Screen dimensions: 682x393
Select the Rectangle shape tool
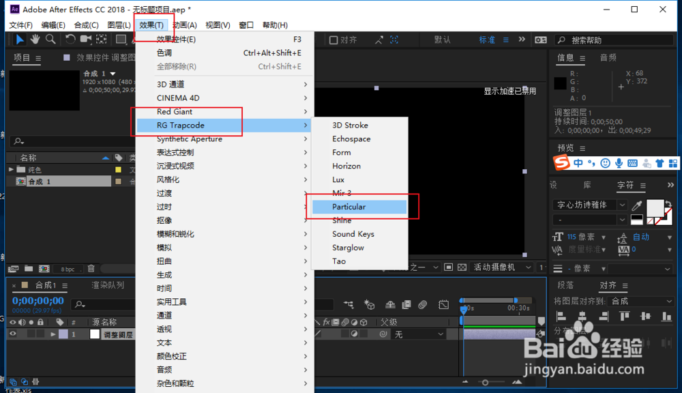121,40
